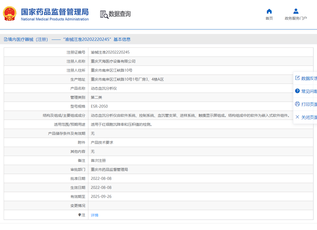The height and width of the screenshot is (230, 317).
Task: Click product name 动态血沉分析仪 cell
Action: 104,88
